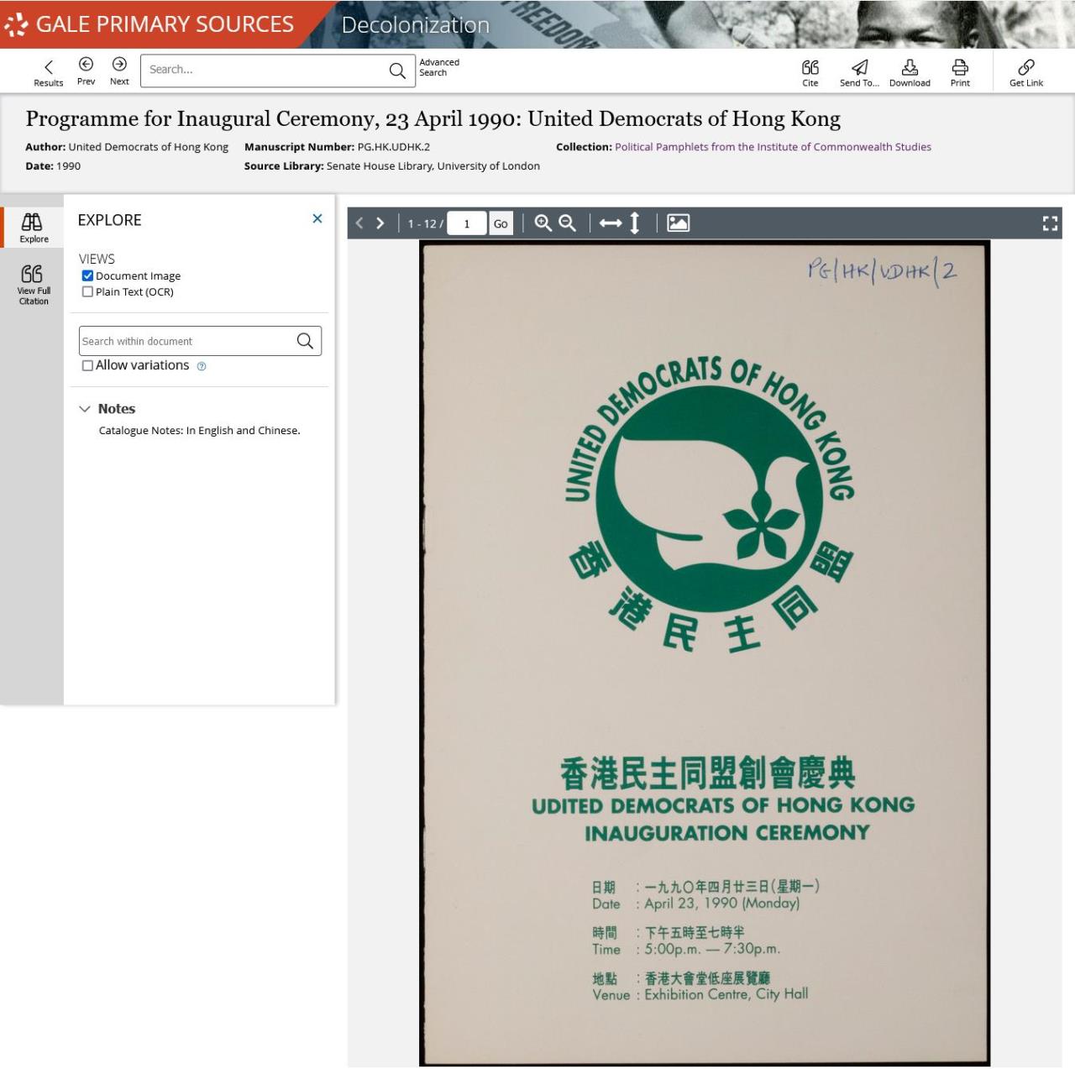Zoom out of document image
This screenshot has width=1075, height=1069.
pyautogui.click(x=568, y=223)
